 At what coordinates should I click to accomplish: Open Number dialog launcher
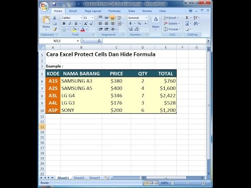coord(147,34)
